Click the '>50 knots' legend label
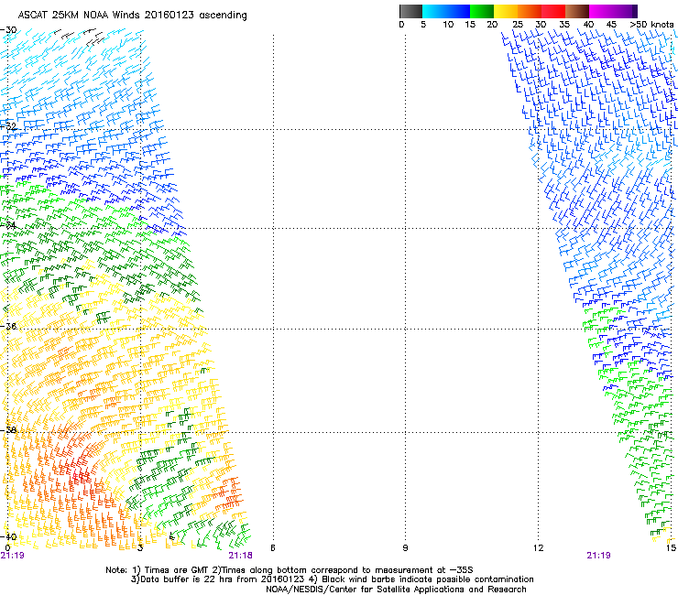 pos(651,25)
